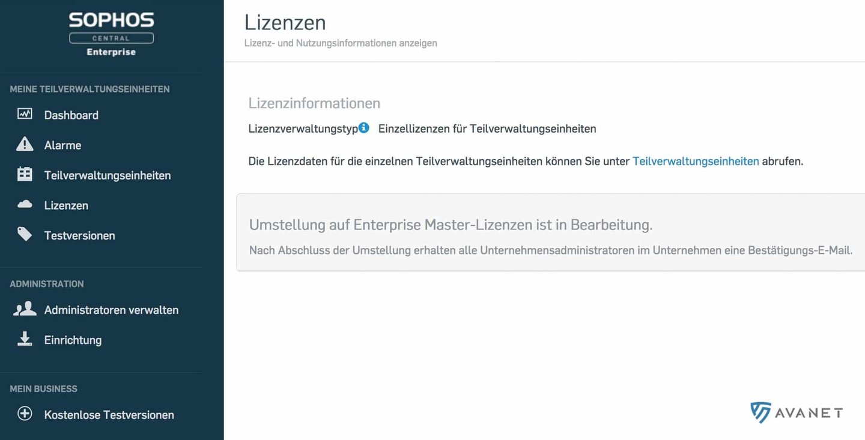The image size is (865, 440).
Task: Select the Einrichtung sidebar entry
Action: 73,340
